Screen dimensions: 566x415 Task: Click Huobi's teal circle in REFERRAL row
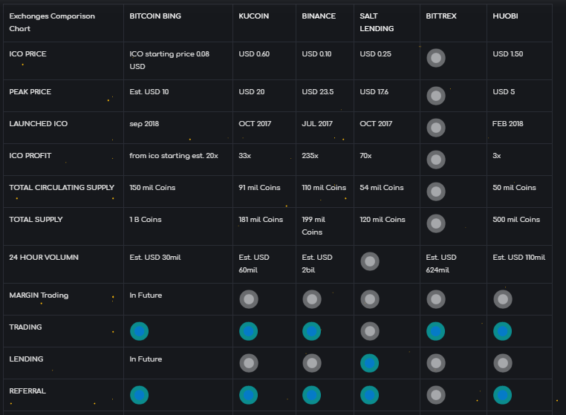click(502, 395)
